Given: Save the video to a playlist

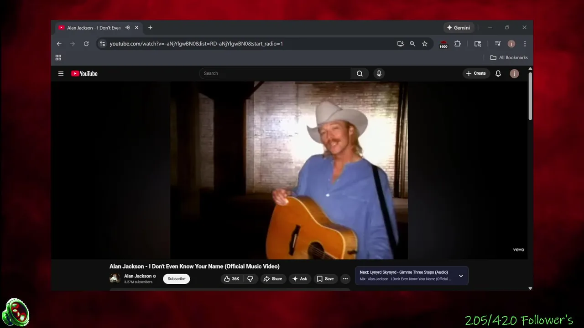Looking at the screenshot, I should [325, 279].
